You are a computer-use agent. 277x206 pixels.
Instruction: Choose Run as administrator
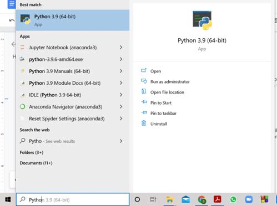coord(170,82)
